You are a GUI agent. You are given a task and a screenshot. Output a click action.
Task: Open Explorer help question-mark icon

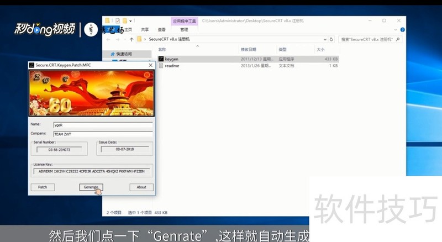coord(403,30)
